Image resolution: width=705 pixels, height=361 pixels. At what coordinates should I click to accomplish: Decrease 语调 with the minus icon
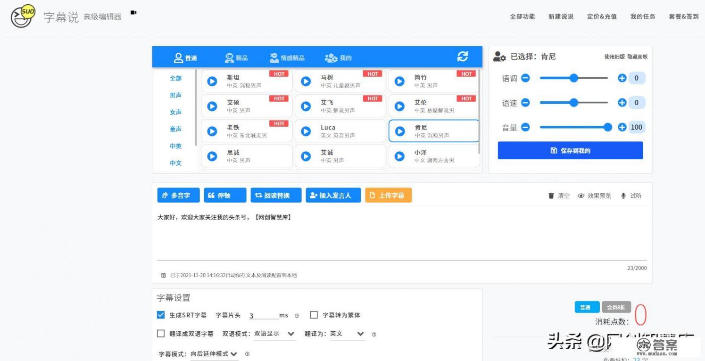525,78
